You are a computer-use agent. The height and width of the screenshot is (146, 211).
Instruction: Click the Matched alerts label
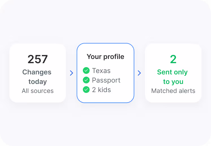173,91
